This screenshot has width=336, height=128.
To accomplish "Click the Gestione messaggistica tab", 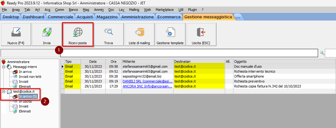I will (x=208, y=17).
